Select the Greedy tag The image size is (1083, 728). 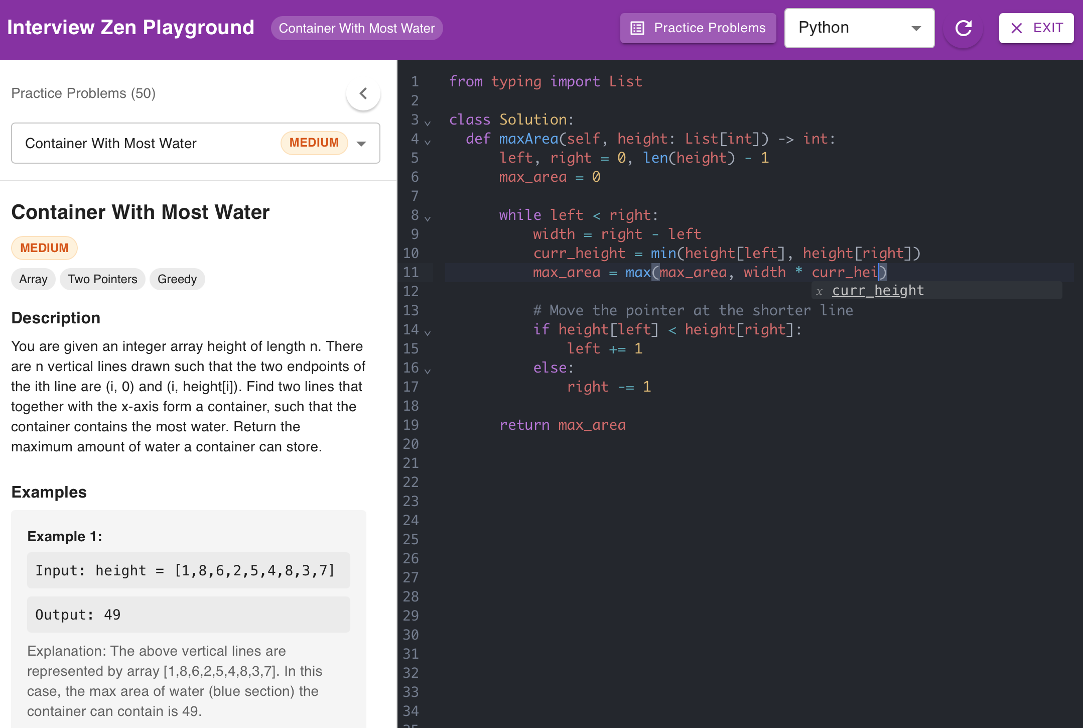(177, 279)
